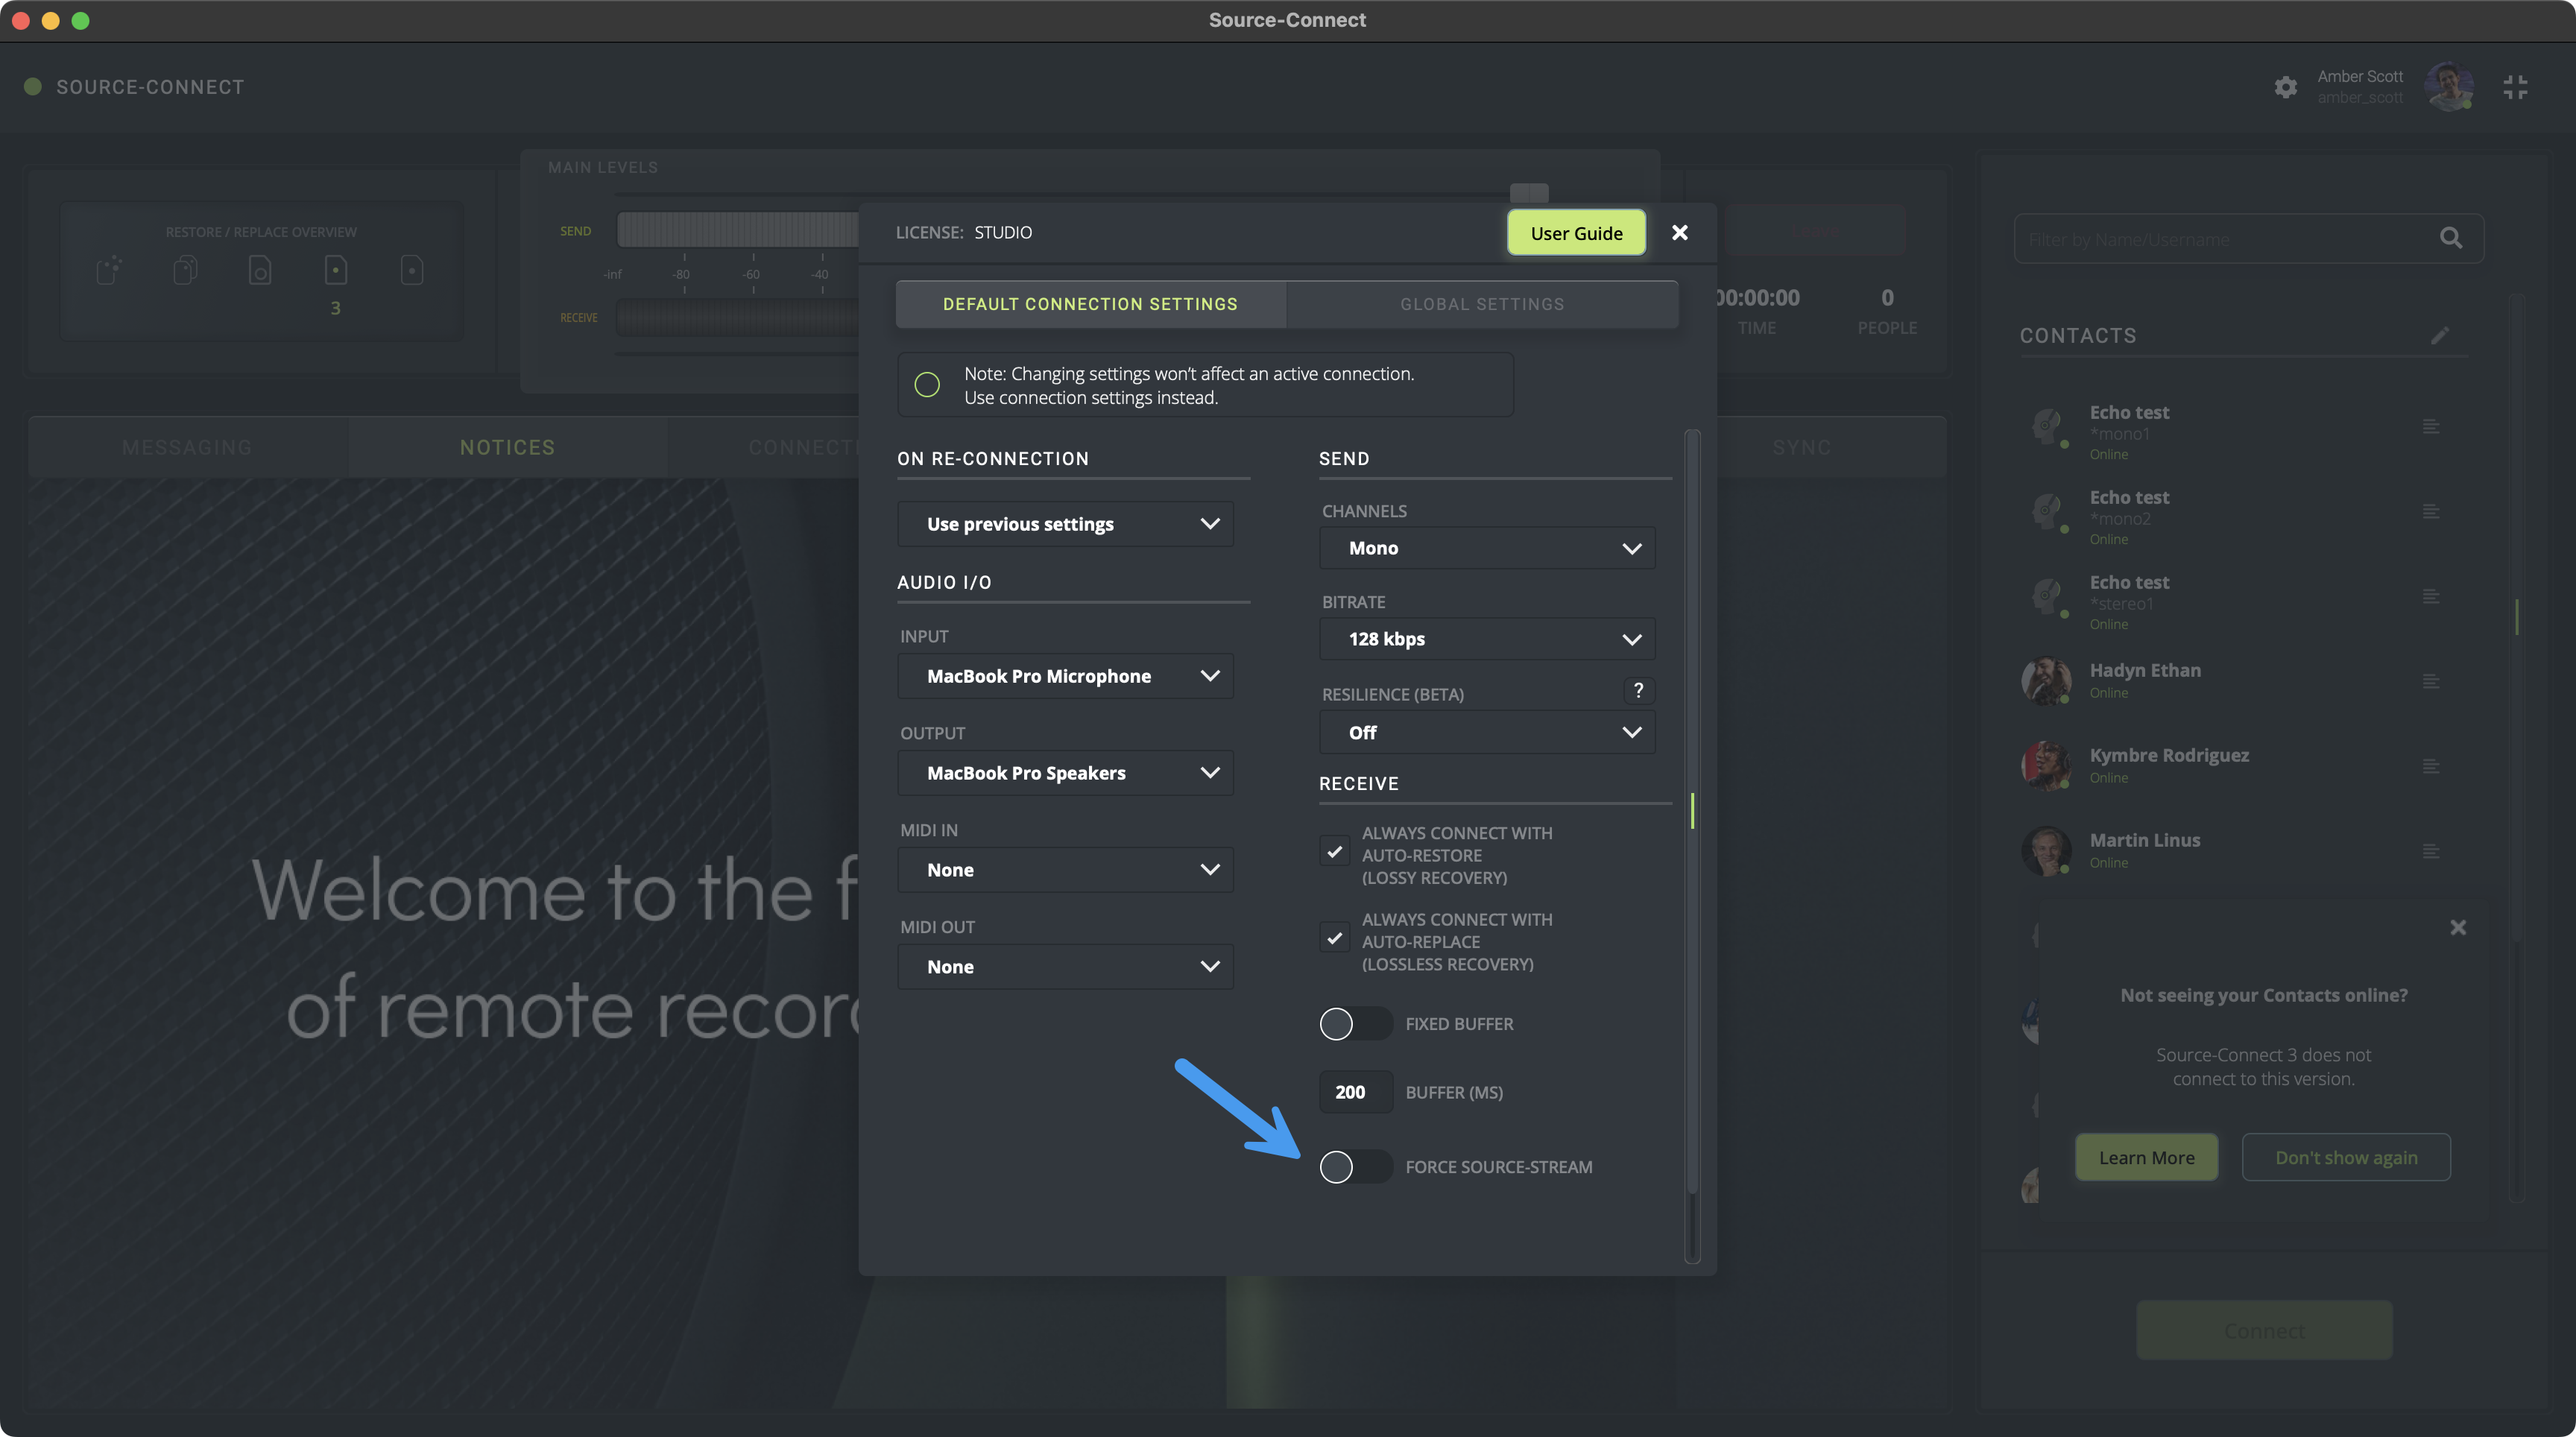Uncheck Always Connect with Auto-Restore checkbox

pos(1334,852)
